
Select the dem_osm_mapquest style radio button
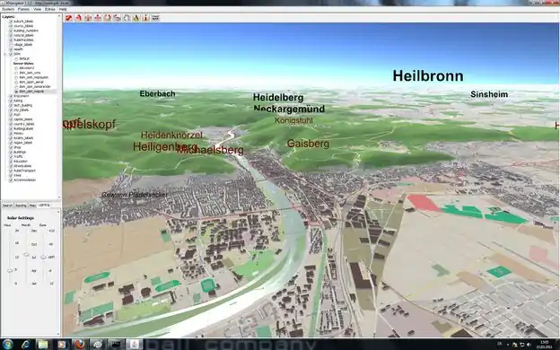(x=16, y=77)
